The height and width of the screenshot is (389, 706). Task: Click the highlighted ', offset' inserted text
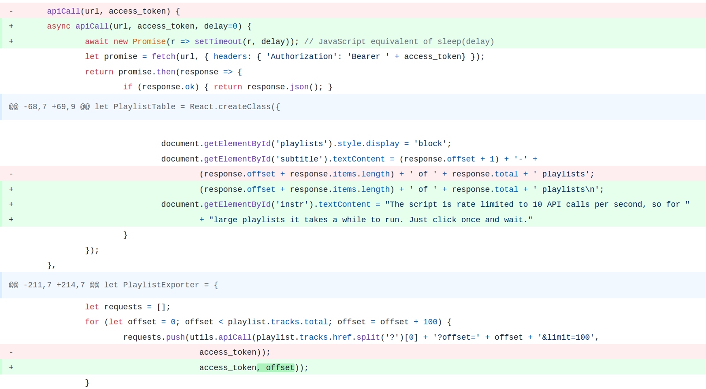pos(276,367)
